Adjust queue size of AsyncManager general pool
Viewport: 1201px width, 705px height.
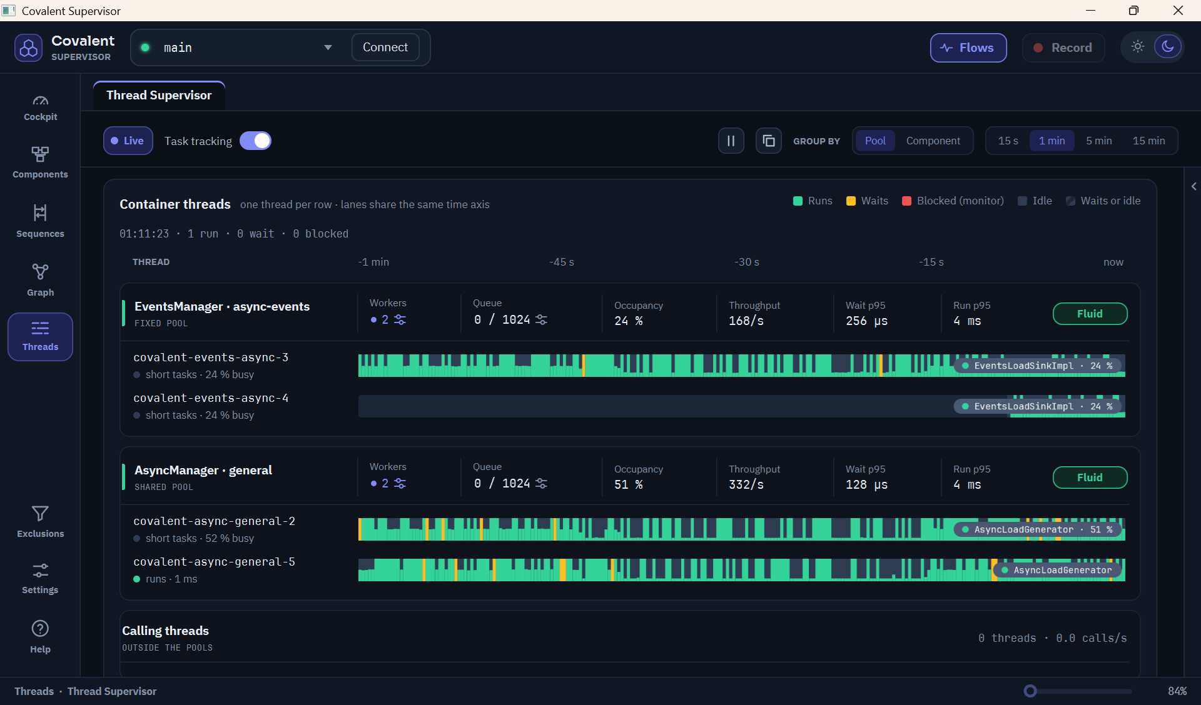541,483
